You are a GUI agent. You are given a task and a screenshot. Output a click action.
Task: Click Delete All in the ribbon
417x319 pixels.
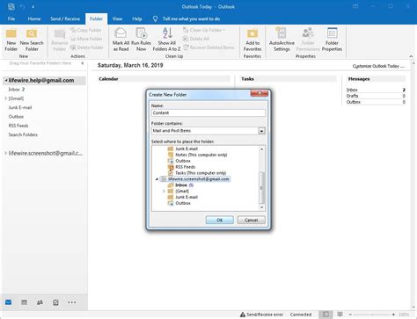[196, 39]
